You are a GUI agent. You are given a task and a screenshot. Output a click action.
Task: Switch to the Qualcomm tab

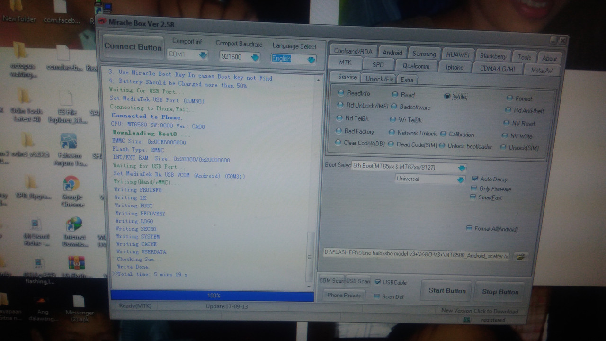[416, 66]
